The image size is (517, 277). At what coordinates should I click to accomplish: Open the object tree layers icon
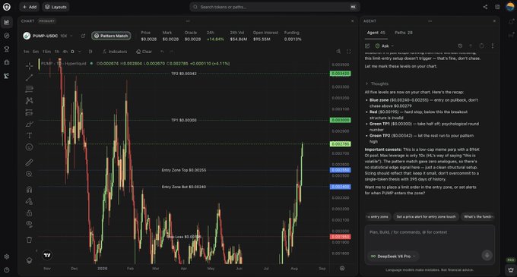pos(30,260)
